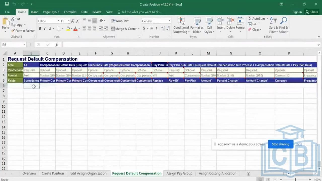The width and height of the screenshot is (322, 181).
Task: Open Conditional Formatting menu
Action: 181,25
